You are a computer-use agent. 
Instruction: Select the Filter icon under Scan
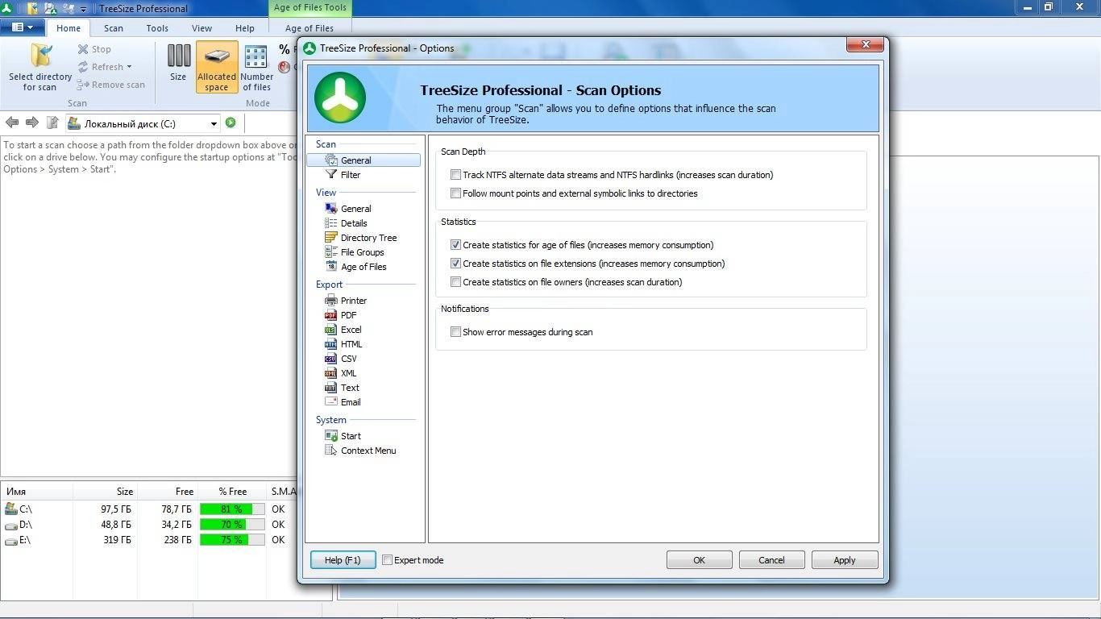point(331,175)
